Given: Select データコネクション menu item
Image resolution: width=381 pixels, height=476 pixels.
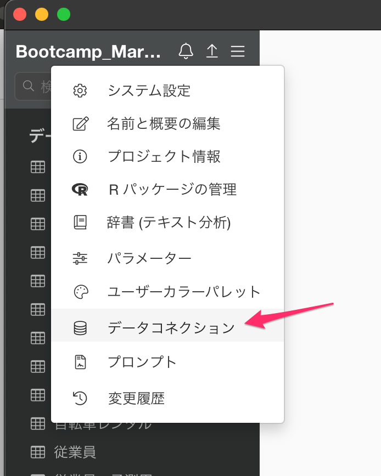Looking at the screenshot, I should click(167, 325).
